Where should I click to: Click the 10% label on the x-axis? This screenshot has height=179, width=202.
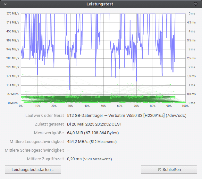38,106
